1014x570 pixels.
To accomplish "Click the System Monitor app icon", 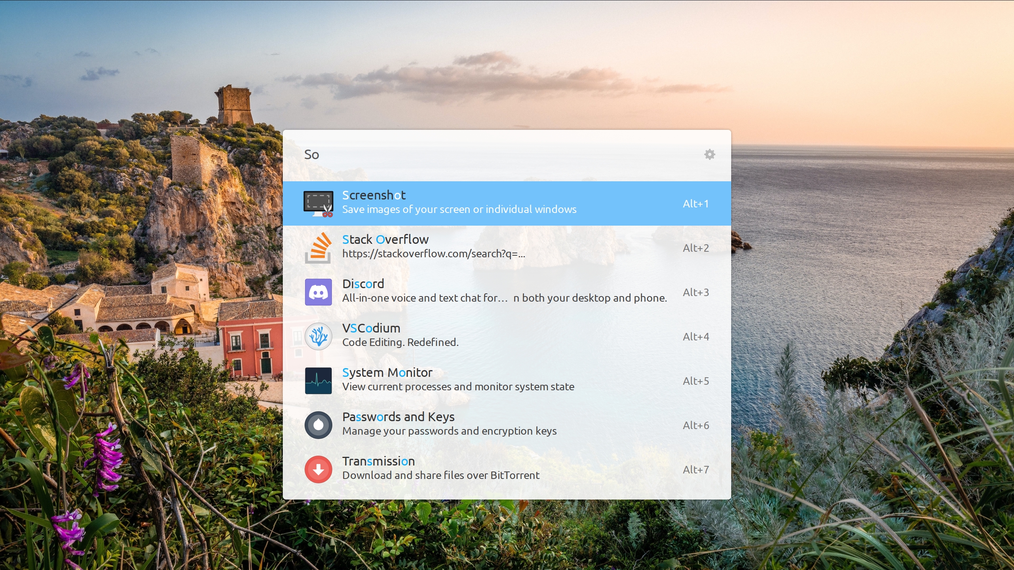I will click(318, 381).
